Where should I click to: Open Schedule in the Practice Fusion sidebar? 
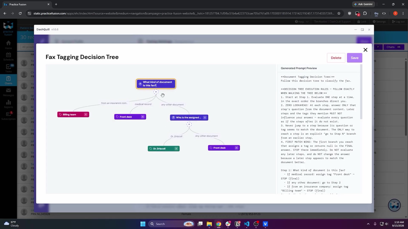tap(8, 56)
